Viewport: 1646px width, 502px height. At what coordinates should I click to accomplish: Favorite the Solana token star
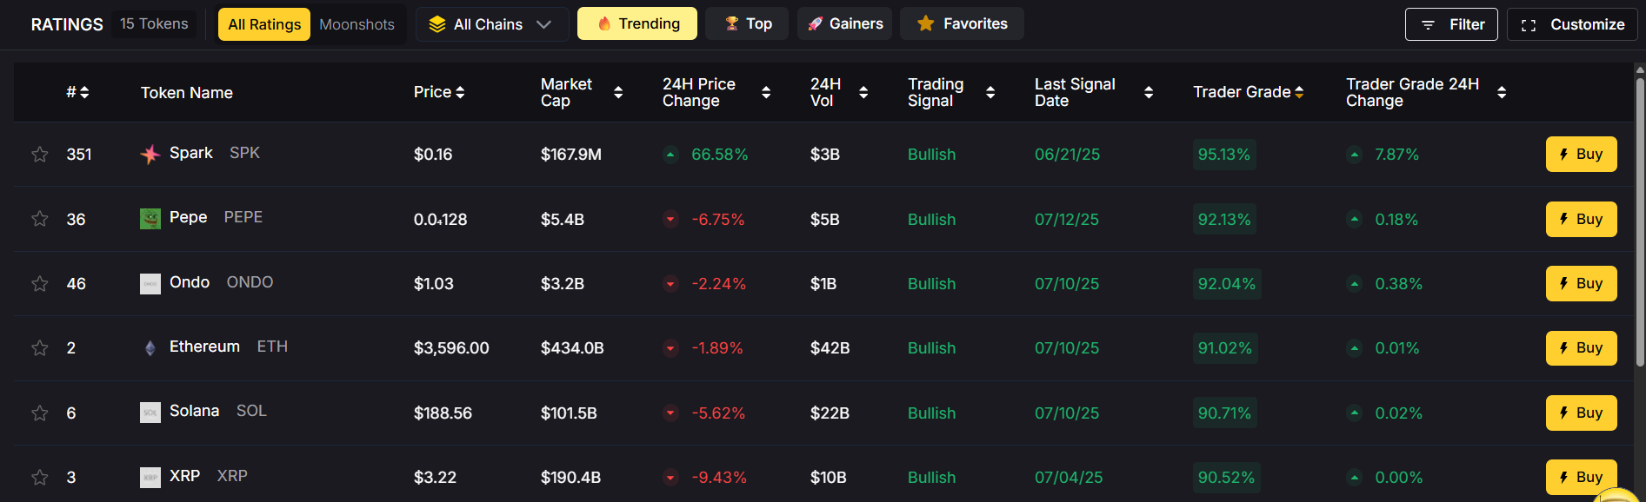[x=40, y=413]
